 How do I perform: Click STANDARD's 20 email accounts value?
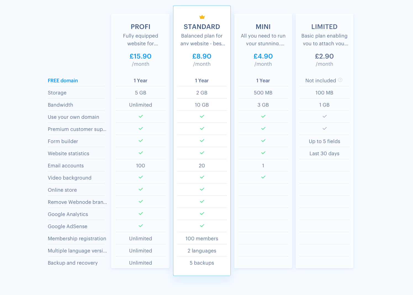pos(202,166)
